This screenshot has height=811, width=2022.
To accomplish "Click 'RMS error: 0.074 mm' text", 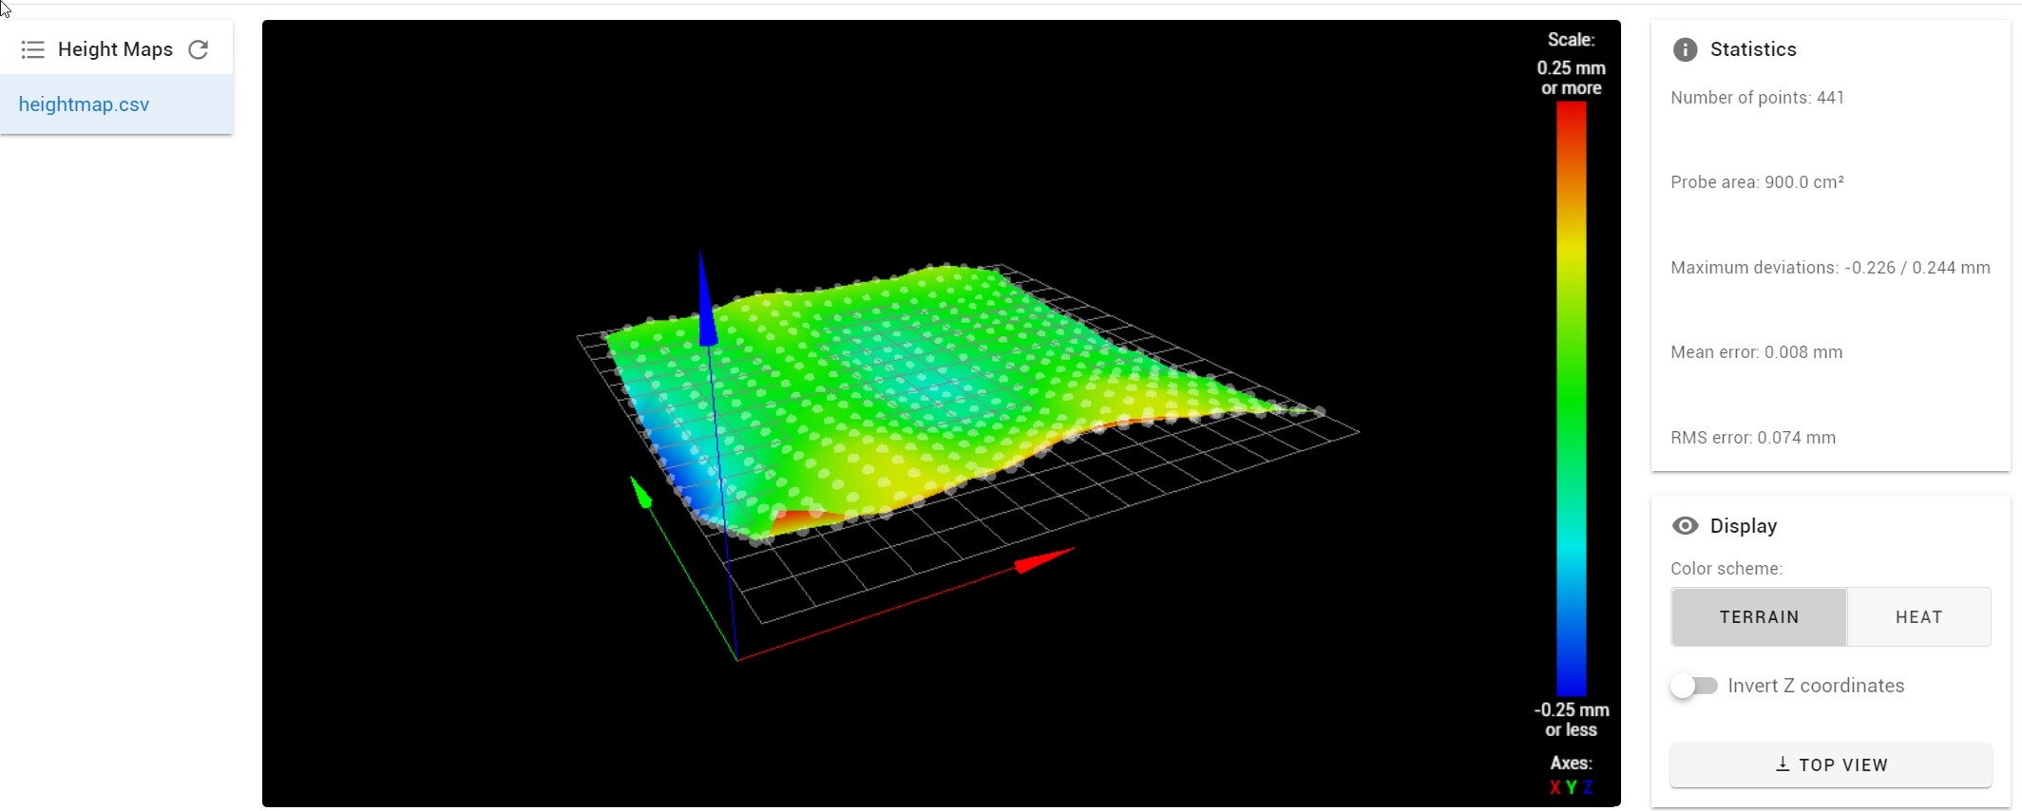I will click(1753, 438).
